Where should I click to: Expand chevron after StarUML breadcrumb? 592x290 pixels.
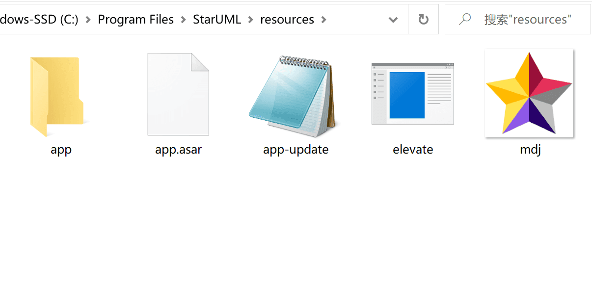(250, 20)
